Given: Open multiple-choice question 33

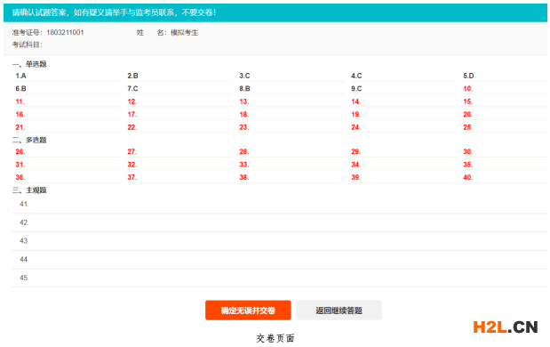Looking at the screenshot, I should tap(243, 165).
